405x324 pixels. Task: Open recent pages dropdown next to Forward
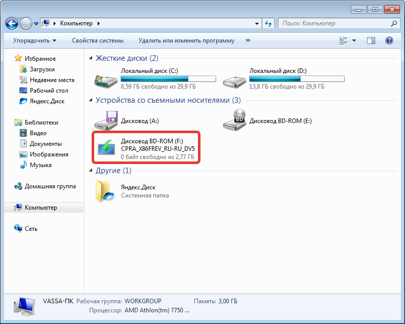[x=36, y=24]
